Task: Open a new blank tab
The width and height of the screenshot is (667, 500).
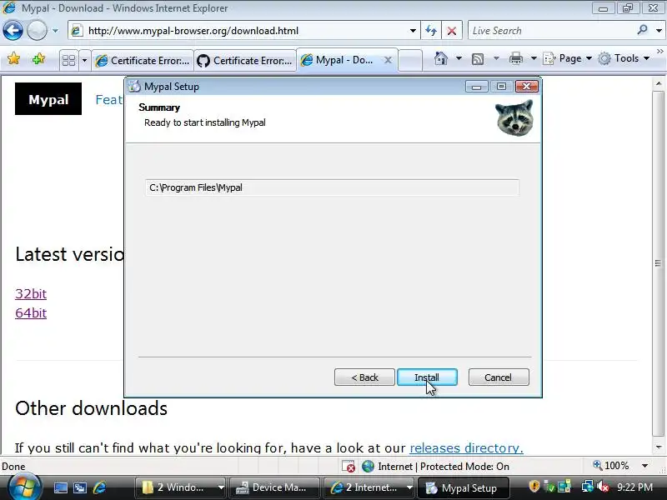Action: (x=410, y=60)
